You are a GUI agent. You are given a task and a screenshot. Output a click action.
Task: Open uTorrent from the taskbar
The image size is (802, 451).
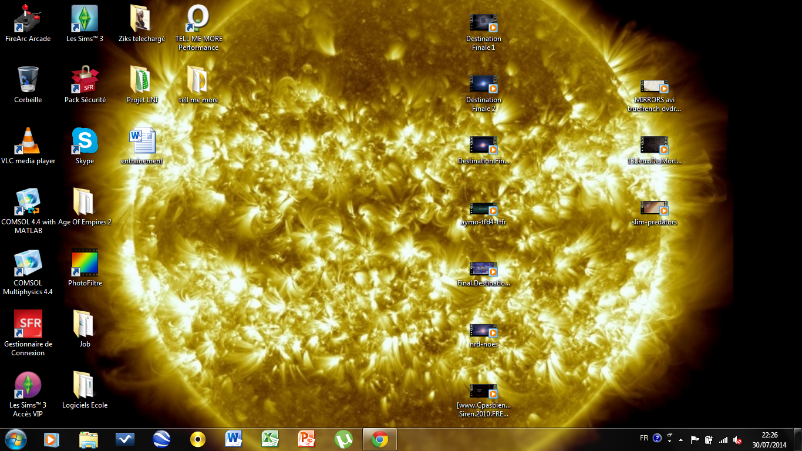(343, 439)
